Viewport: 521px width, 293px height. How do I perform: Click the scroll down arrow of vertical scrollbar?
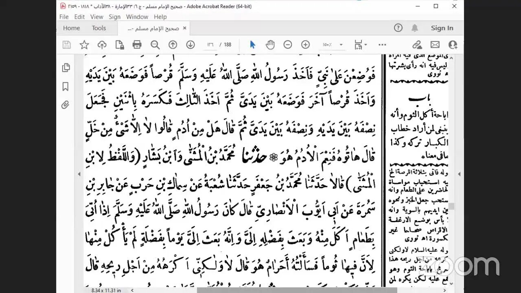(x=452, y=284)
